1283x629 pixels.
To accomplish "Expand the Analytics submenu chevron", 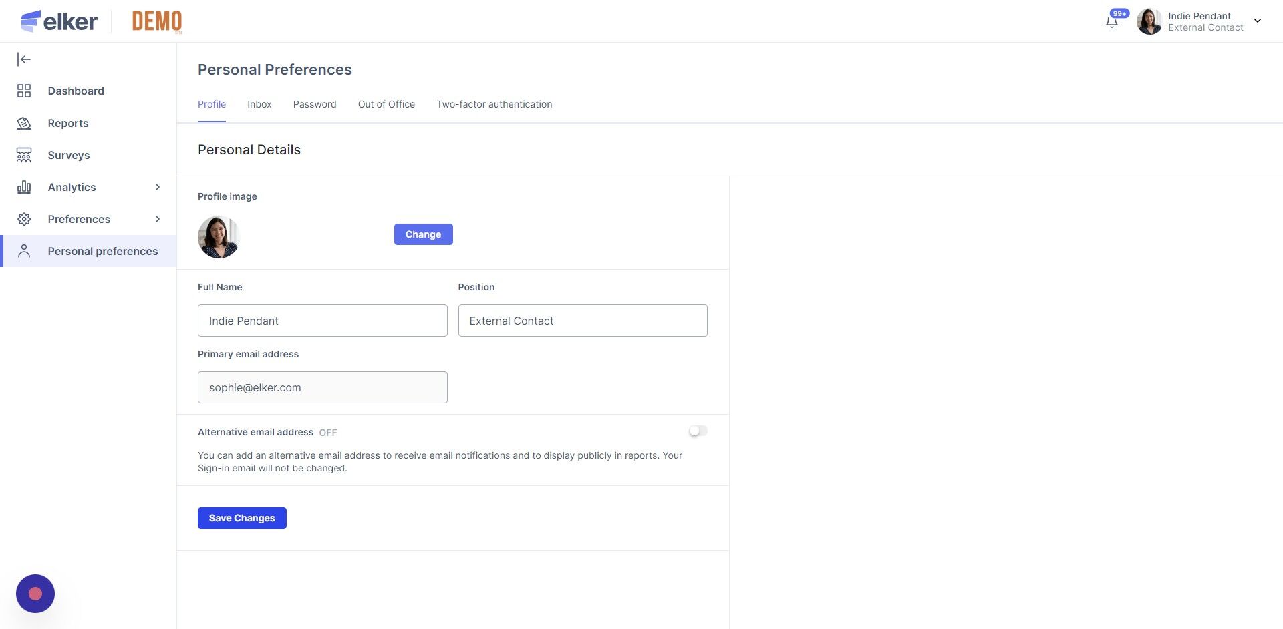I will pos(158,188).
